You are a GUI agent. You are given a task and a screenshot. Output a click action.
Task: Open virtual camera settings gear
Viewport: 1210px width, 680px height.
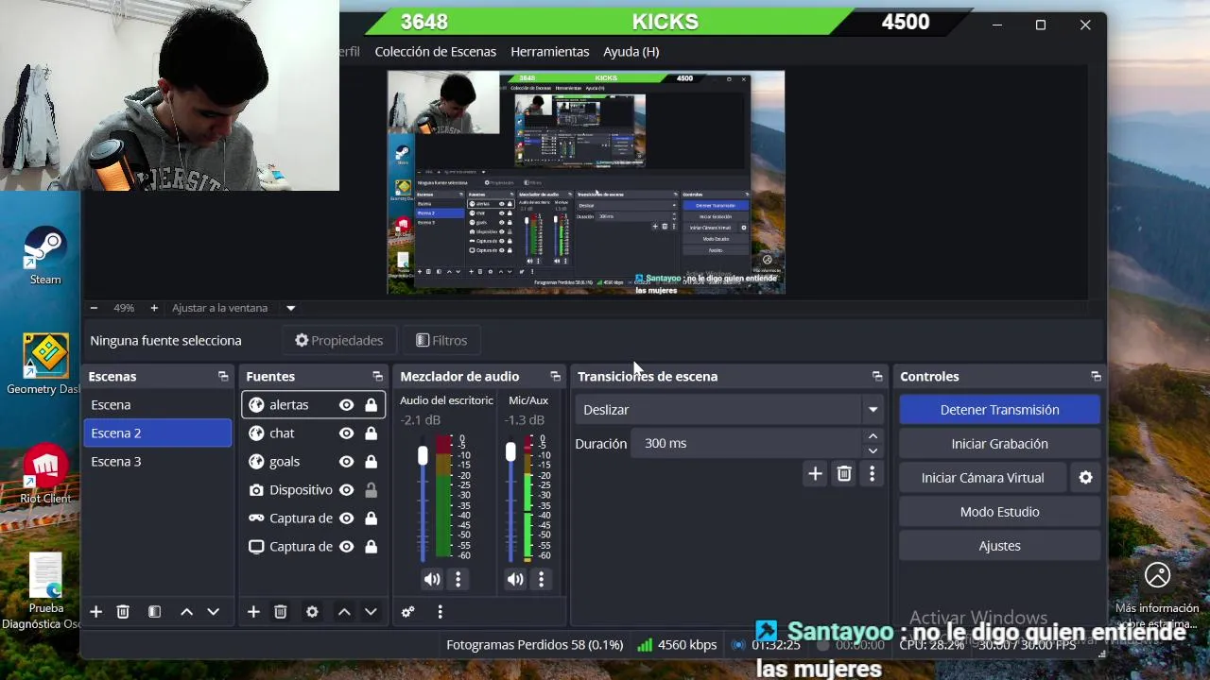pos(1085,478)
